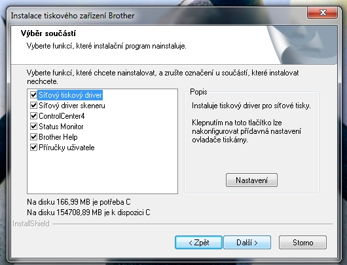347x265 pixels.
Task: Click the Popis description text area
Action: click(251, 123)
